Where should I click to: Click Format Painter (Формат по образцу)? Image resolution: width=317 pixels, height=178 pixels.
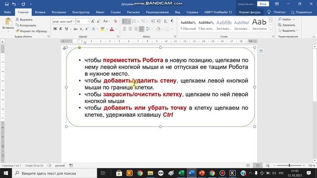(31, 31)
